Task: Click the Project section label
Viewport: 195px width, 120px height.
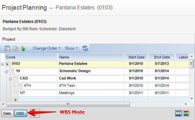Action: pyautogui.click(x=9, y=39)
